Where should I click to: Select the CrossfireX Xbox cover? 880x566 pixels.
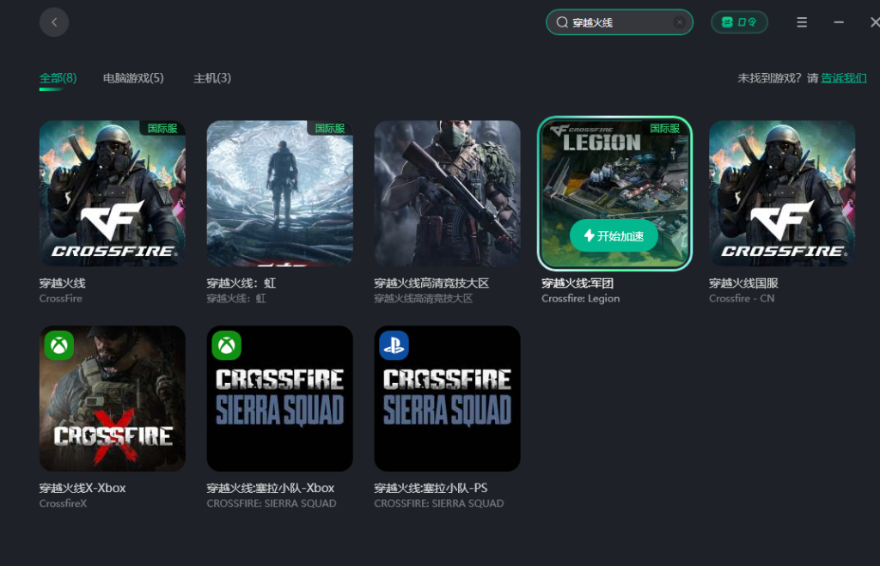(x=113, y=399)
